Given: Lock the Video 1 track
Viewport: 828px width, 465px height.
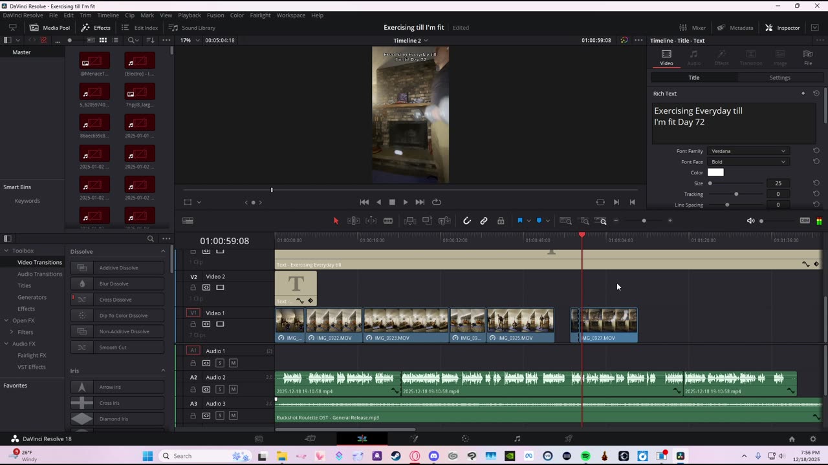Looking at the screenshot, I should click(x=193, y=324).
